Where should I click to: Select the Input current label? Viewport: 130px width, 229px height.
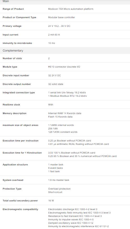(10, 35)
